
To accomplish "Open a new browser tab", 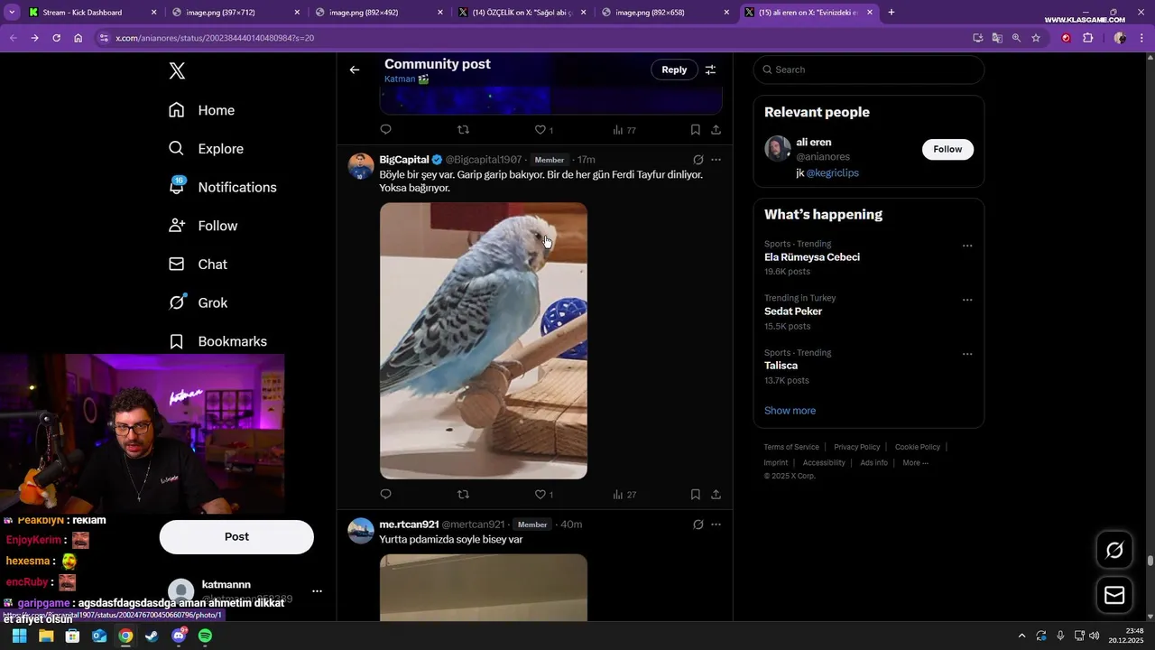I will pyautogui.click(x=892, y=13).
